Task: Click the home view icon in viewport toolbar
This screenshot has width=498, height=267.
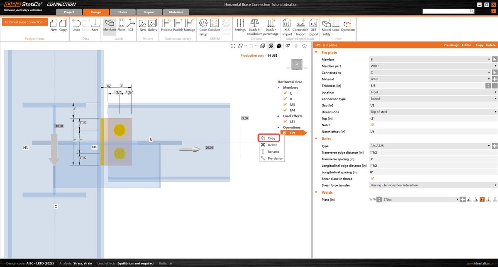Action: point(304,46)
